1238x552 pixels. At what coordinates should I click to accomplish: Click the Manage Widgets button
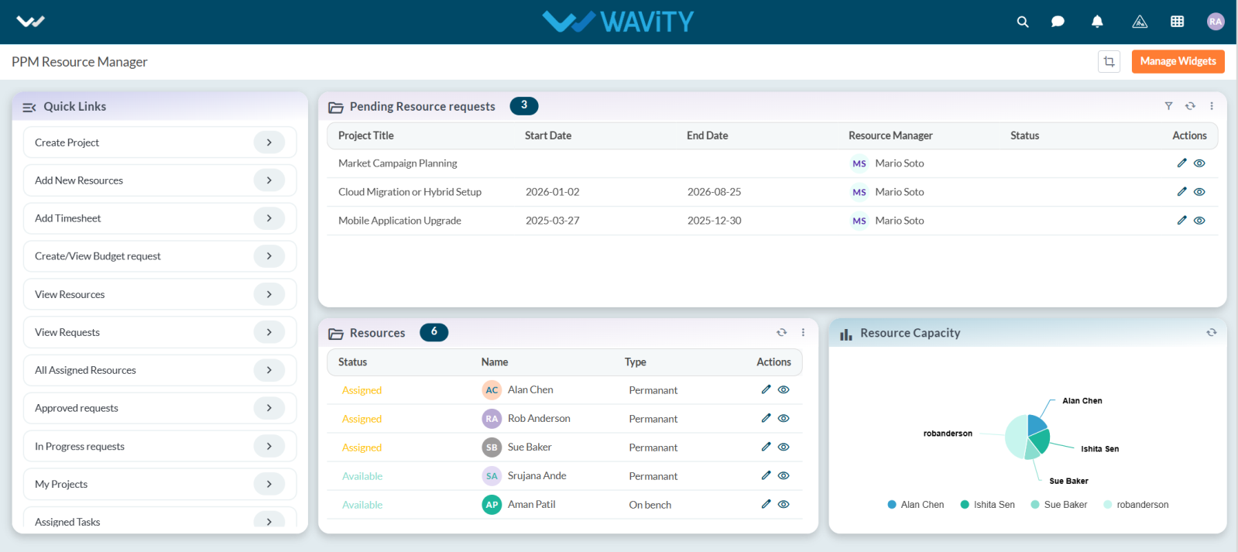(1178, 61)
